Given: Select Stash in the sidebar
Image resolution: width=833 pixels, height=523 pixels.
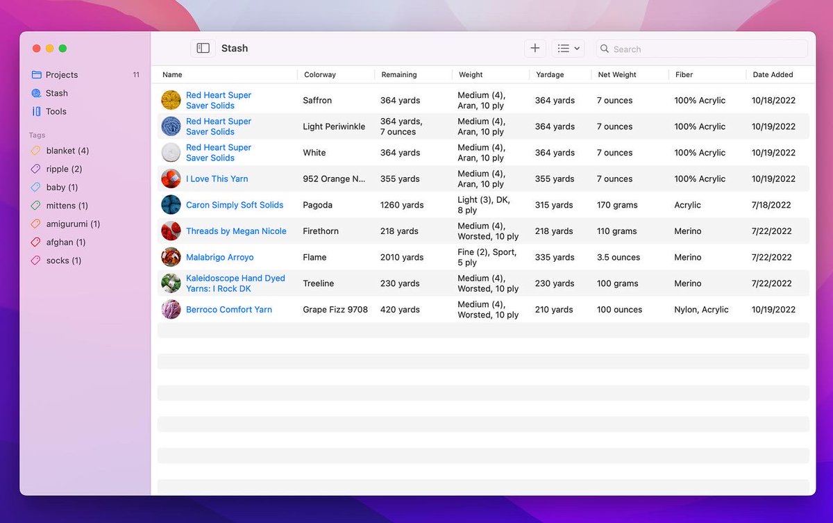Looking at the screenshot, I should point(57,93).
